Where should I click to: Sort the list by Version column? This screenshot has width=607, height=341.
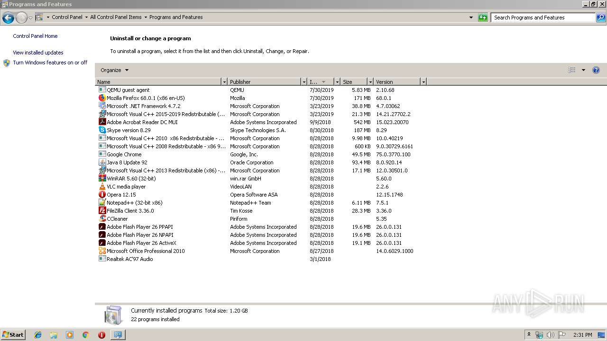[x=397, y=82]
